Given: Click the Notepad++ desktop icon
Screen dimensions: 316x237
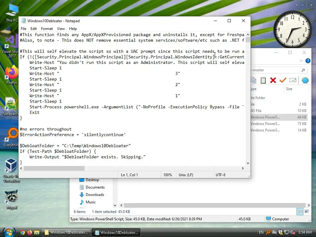Looking at the screenshot, I should coord(10,106).
